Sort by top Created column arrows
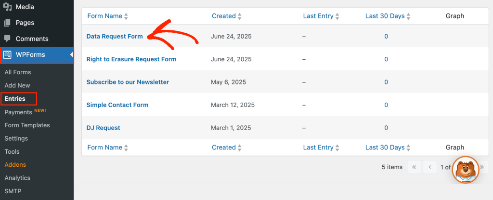The width and height of the screenshot is (493, 200). tap(239, 16)
